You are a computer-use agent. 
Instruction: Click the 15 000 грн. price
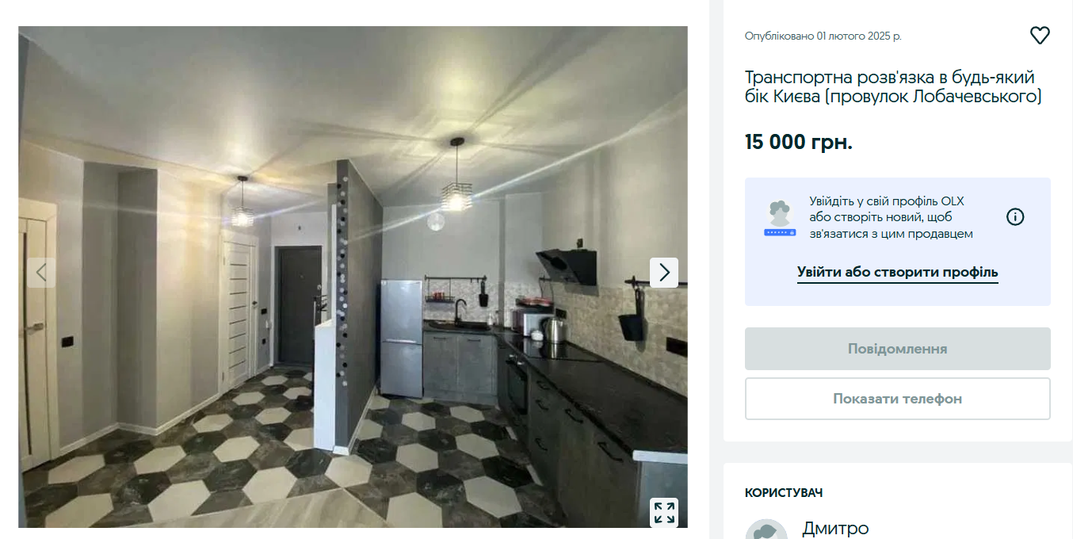point(799,143)
